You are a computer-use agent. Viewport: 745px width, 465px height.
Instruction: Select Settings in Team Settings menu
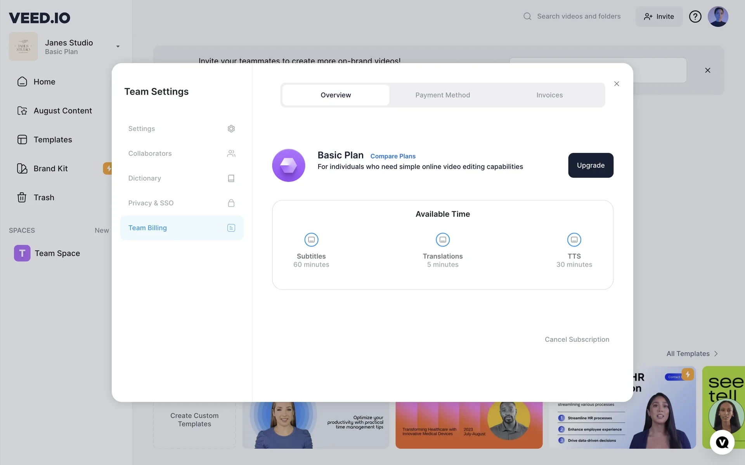tap(182, 129)
